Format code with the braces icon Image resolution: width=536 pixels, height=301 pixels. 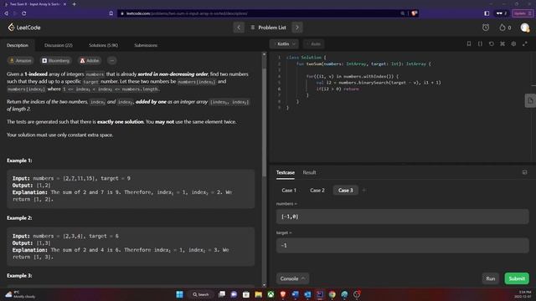(x=480, y=43)
